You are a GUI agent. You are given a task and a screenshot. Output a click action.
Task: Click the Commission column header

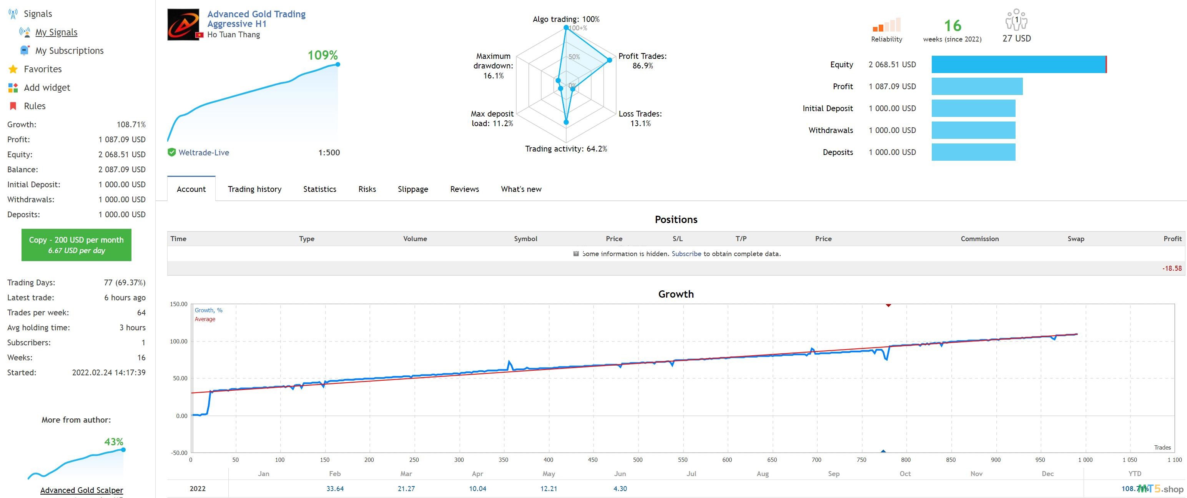(x=980, y=238)
